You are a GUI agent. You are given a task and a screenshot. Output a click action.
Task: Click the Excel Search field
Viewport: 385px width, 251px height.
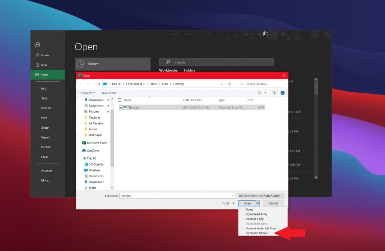point(216,62)
